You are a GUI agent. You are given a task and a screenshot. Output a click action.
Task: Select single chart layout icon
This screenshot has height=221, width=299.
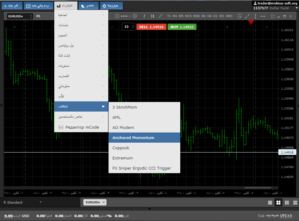pyautogui.click(x=270, y=203)
